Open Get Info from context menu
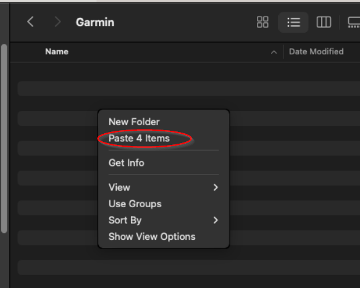 (x=127, y=163)
